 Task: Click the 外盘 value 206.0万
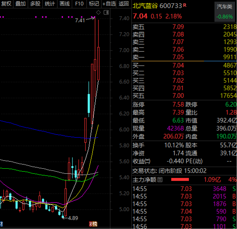point(174,137)
